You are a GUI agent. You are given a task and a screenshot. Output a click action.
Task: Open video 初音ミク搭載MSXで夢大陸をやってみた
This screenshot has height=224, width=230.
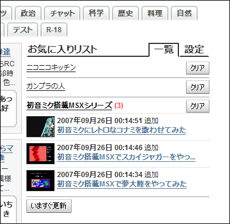pyautogui.click(x=121, y=184)
